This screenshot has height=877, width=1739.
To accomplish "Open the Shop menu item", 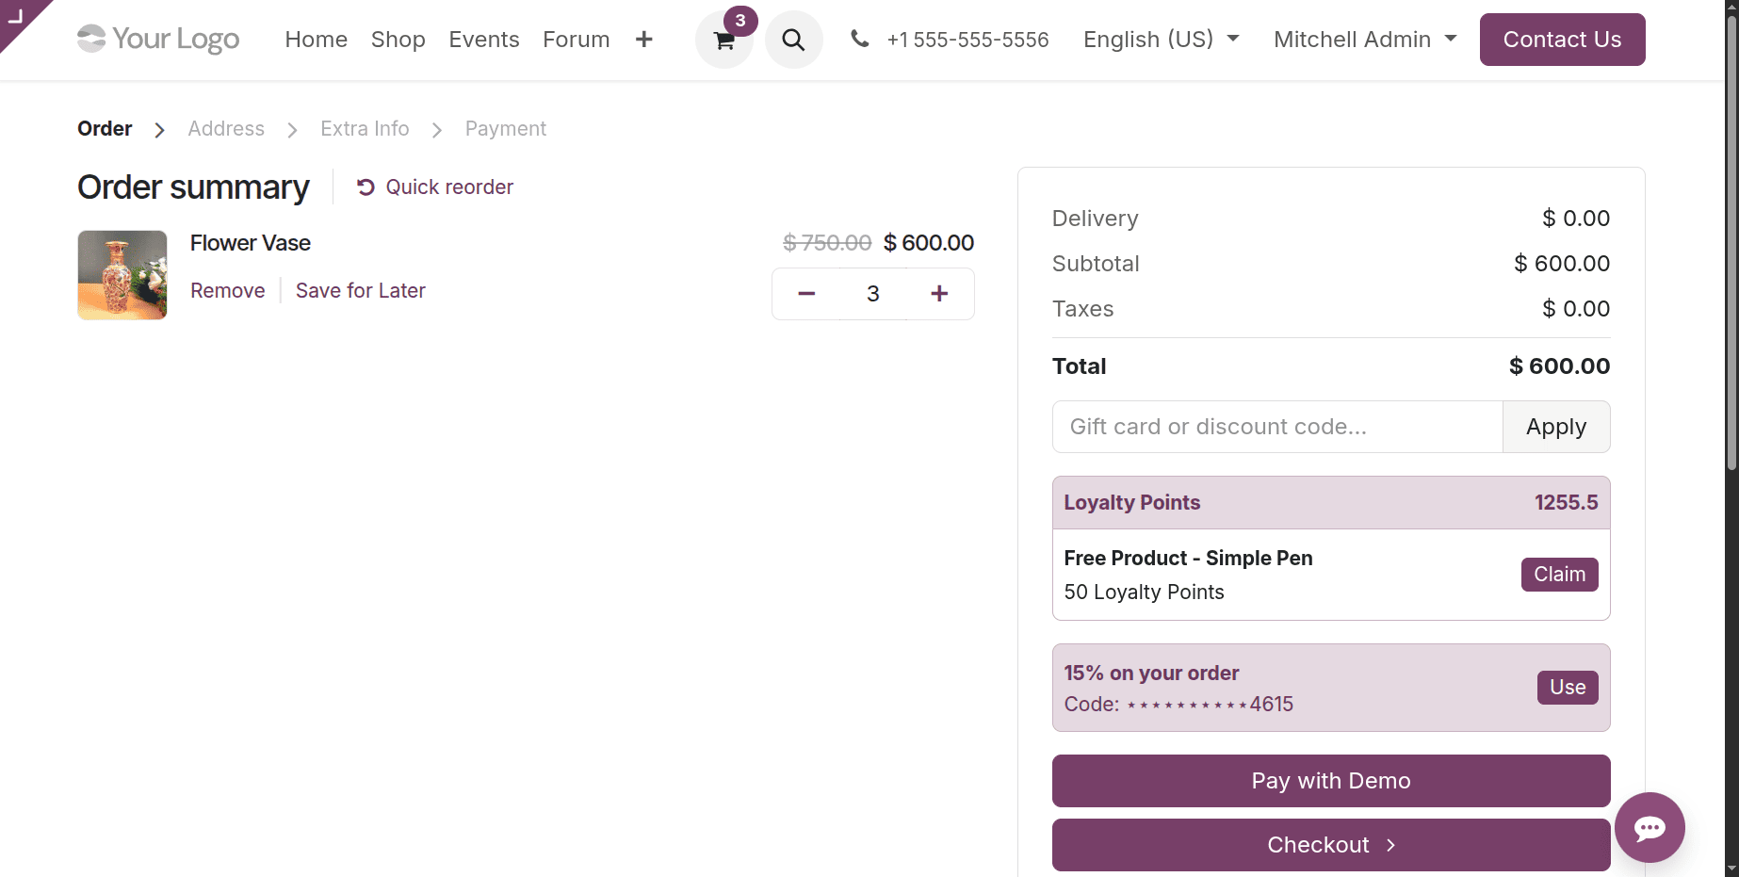I will pyautogui.click(x=398, y=40).
